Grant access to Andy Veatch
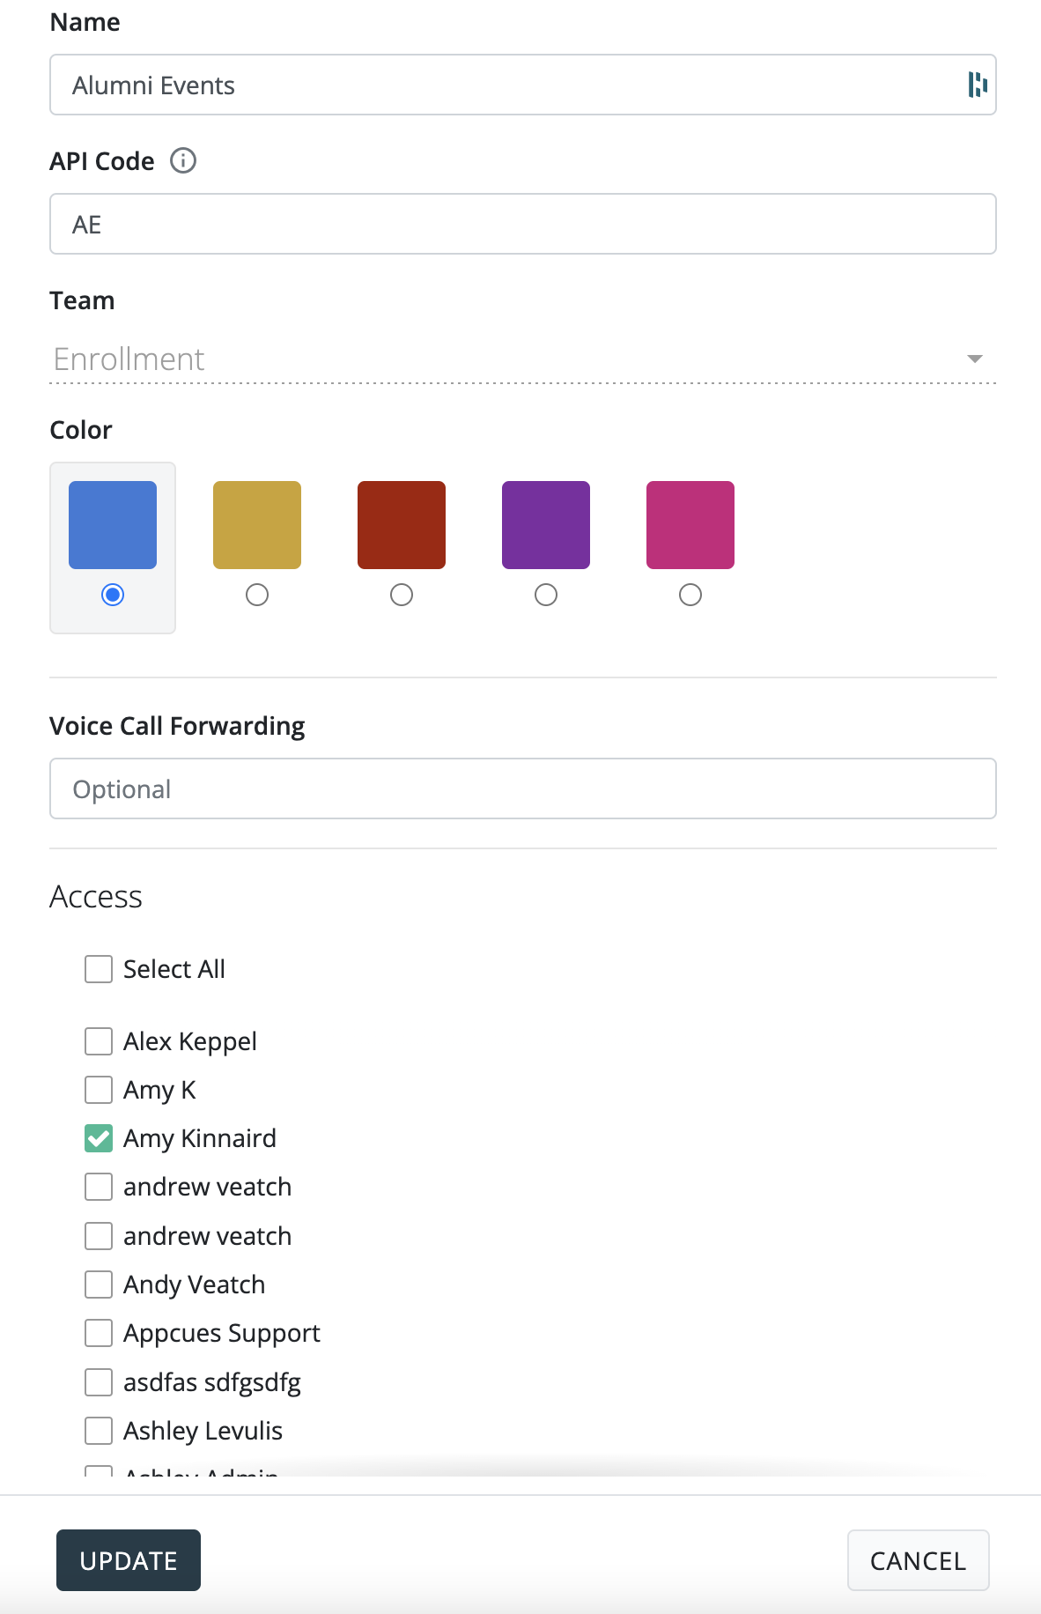Viewport: 1041px width, 1614px height. [x=99, y=1285]
